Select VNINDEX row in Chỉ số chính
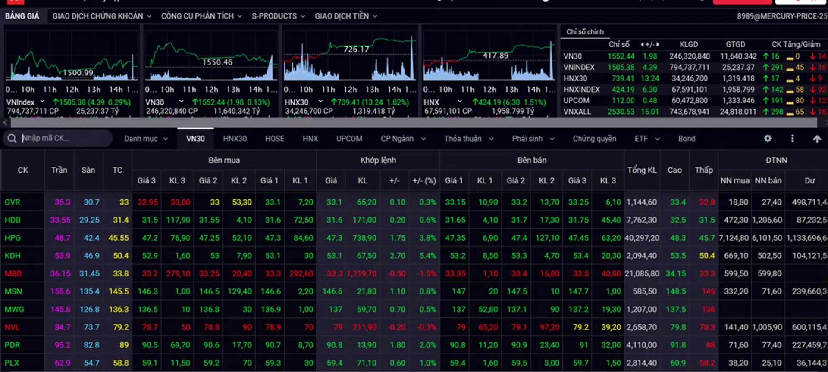The height and width of the screenshot is (372, 828). 694,67
